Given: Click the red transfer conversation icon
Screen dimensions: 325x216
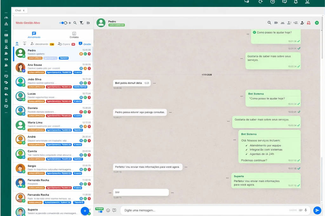Looking at the screenshot, I should [309, 23].
